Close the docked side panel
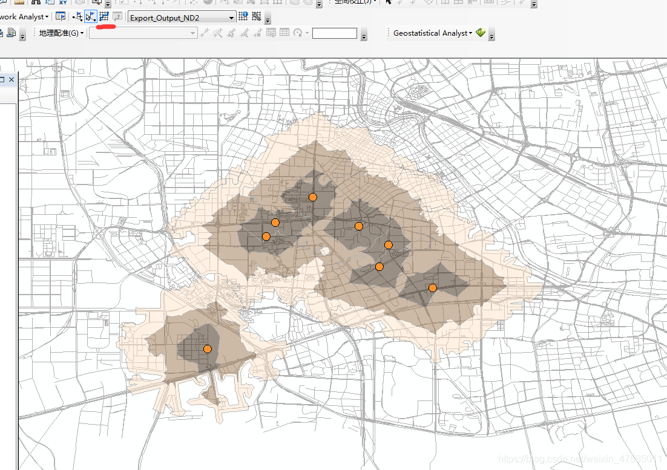This screenshot has height=470, width=667. (11, 79)
